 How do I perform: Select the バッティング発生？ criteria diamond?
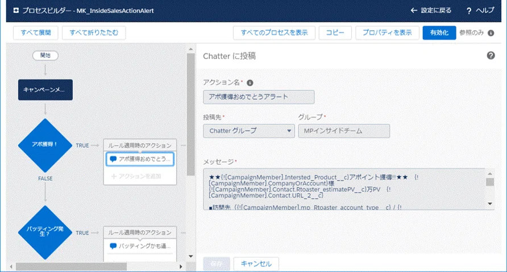coord(45,232)
